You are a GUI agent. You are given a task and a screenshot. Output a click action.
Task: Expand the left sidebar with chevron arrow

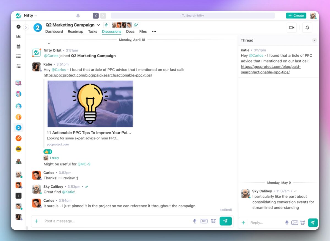point(26,27)
